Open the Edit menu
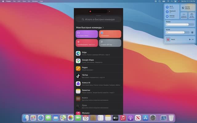This screenshot has height=123, width=197. tap(19, 1)
